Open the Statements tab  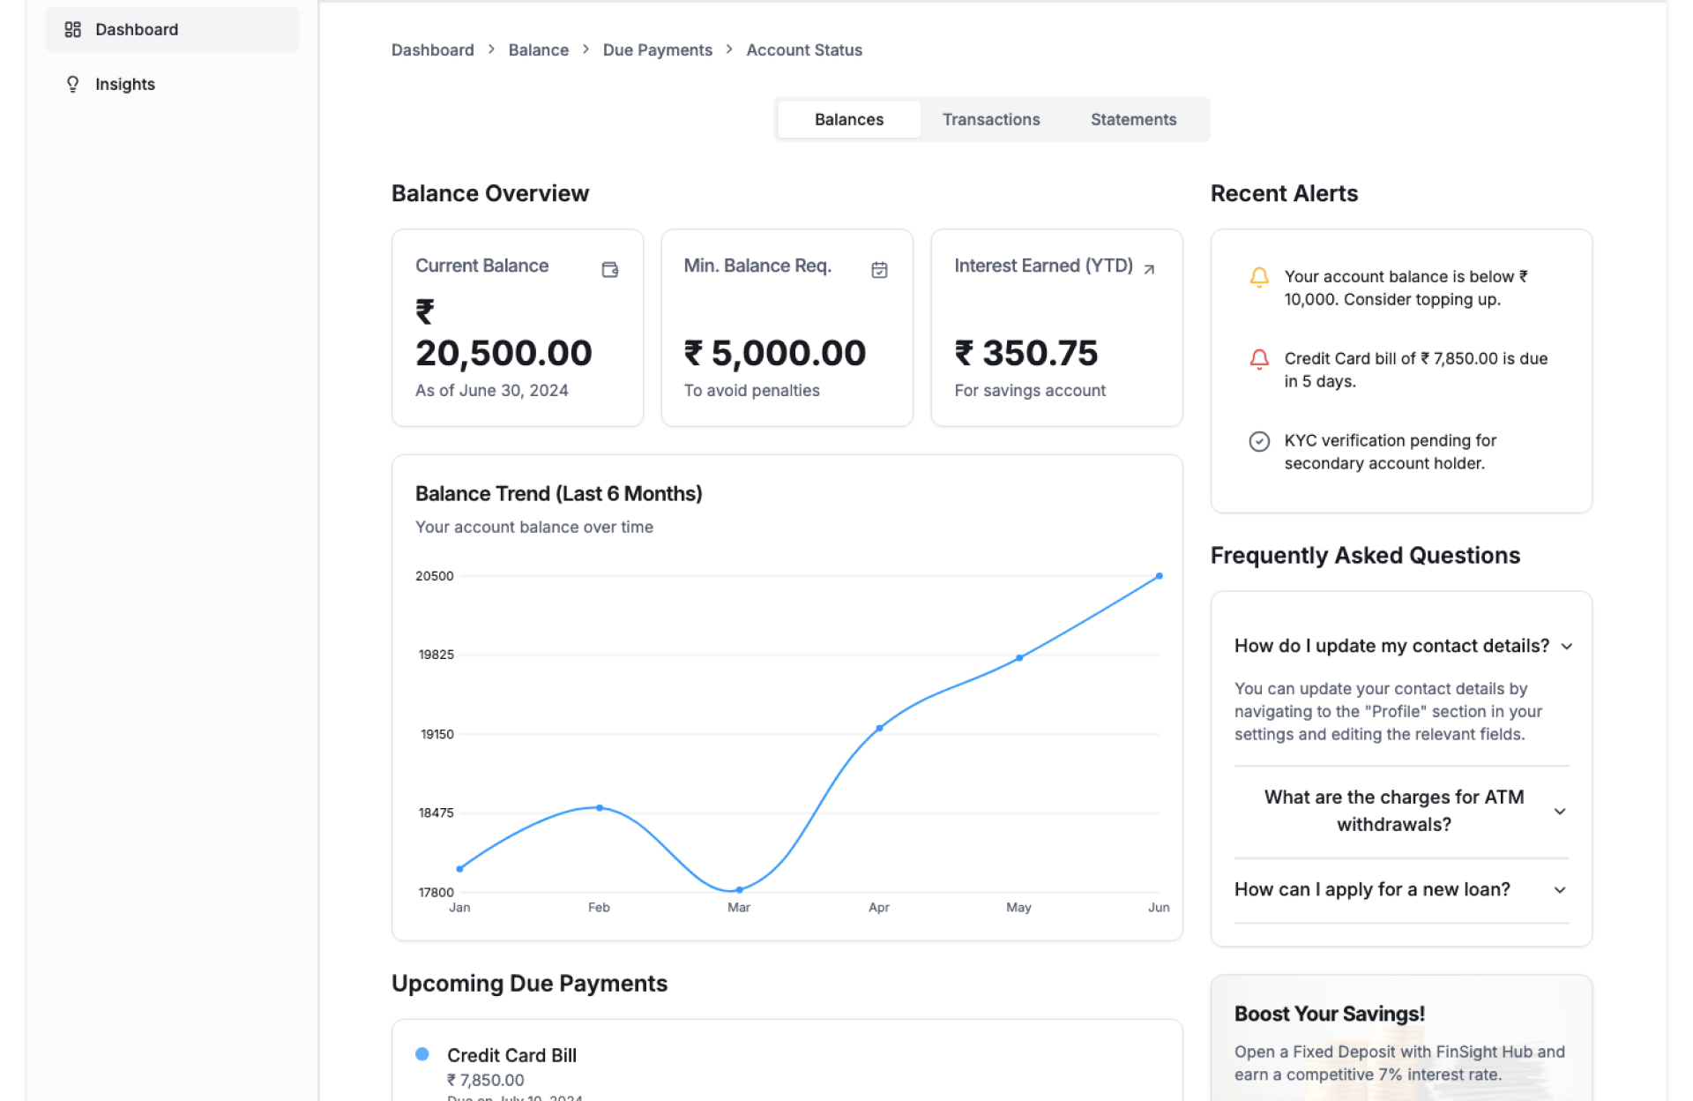point(1132,119)
